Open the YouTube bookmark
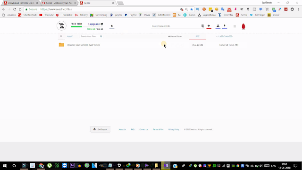The width and height of the screenshot is (302, 170). click(x=47, y=15)
